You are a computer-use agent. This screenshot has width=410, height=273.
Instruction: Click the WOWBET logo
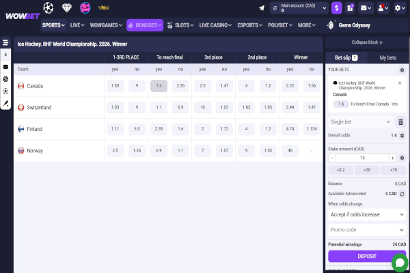pyautogui.click(x=23, y=16)
